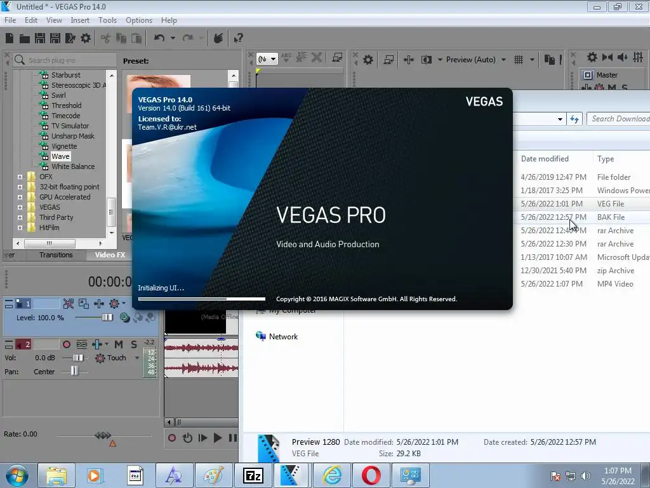Viewport: 650px width, 488px height.
Task: Toggle Bypass Motion Blur on video track 1
Action: coord(69,304)
